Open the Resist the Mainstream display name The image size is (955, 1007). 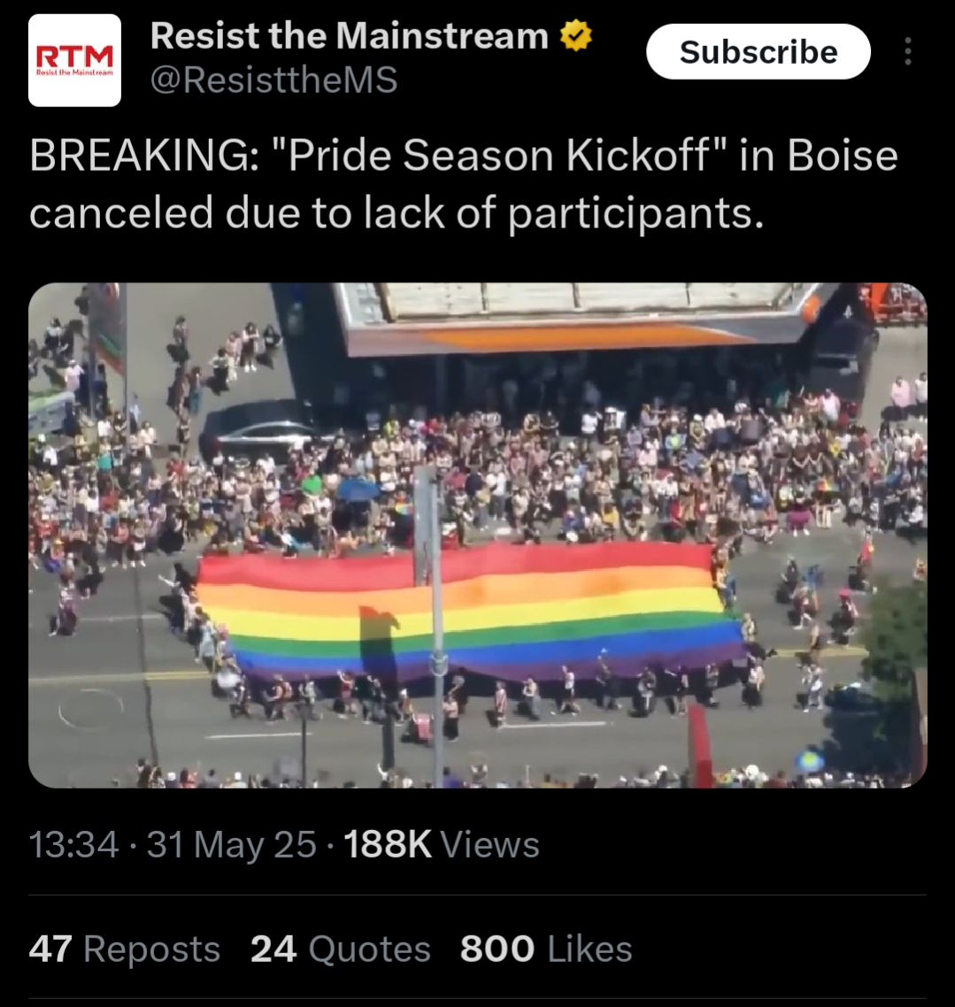click(x=350, y=35)
